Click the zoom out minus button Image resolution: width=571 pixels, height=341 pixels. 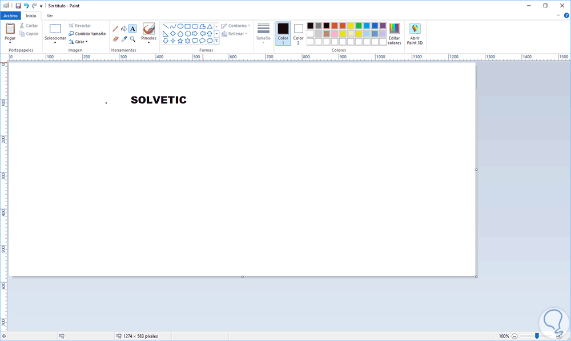click(514, 336)
